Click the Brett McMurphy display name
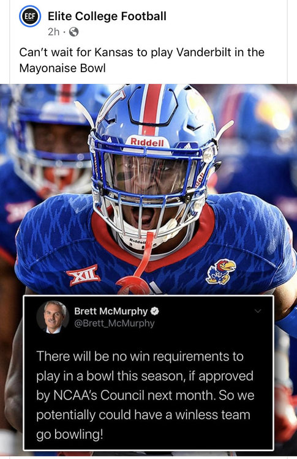The width and height of the screenshot is (297, 459). click(x=111, y=311)
